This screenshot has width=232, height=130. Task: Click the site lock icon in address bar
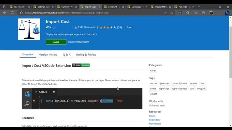point(21,13)
